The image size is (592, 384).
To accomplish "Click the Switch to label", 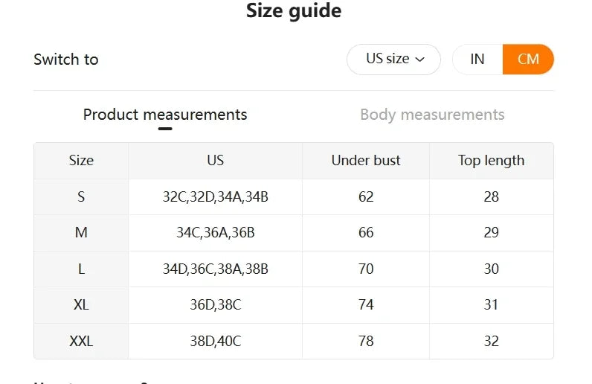I will coord(66,60).
